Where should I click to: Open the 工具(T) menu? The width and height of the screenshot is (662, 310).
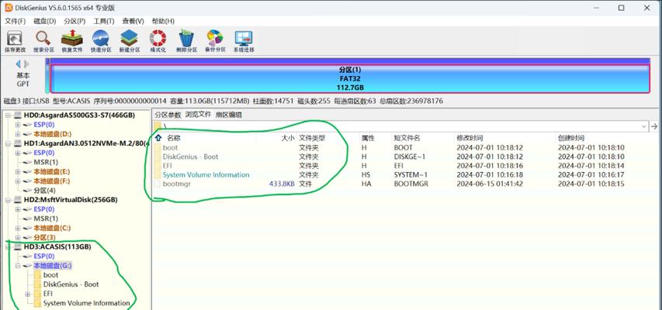pos(103,21)
